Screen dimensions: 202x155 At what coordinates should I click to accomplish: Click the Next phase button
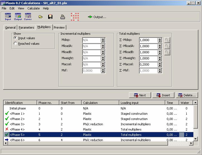[140, 95]
